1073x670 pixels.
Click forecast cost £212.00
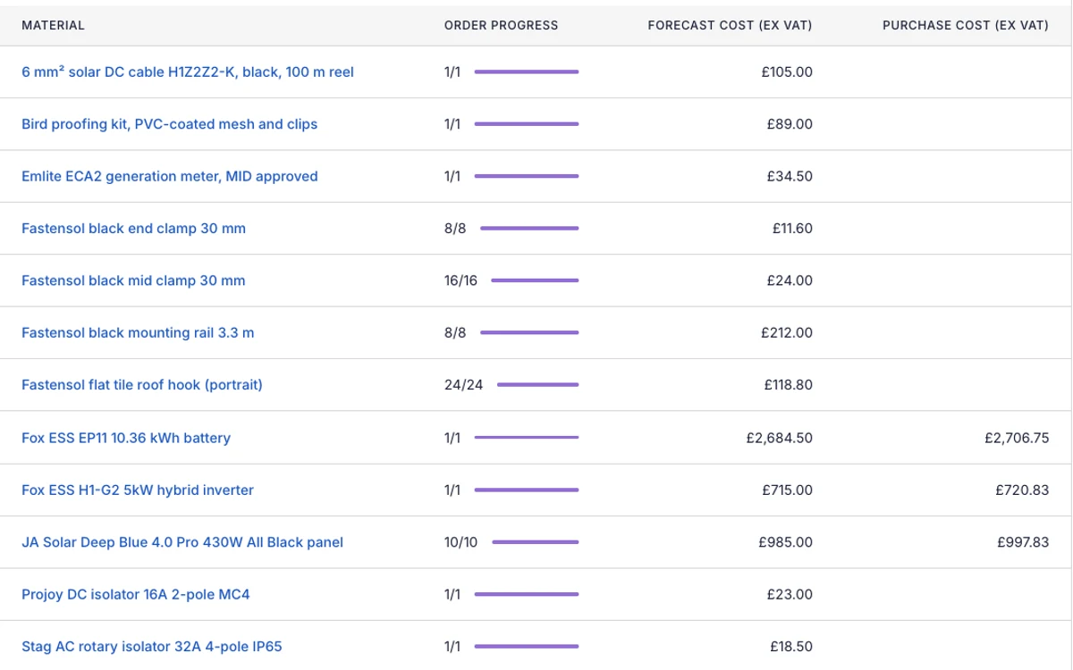(787, 332)
